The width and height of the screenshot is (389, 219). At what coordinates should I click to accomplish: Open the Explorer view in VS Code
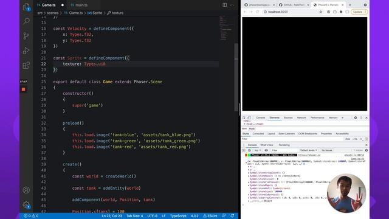tap(26, 7)
